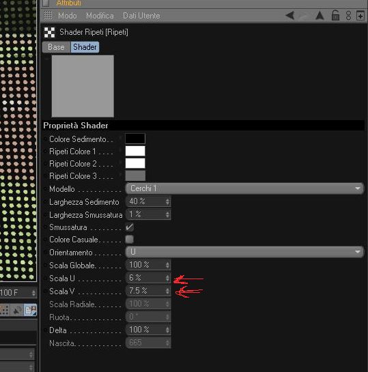Click the gray shader preview thumbnail
The image size is (368, 372).
pos(83,86)
